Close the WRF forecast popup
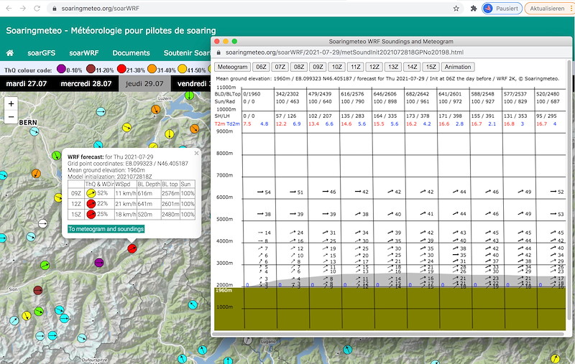Image resolution: width=575 pixels, height=364 pixels. pyautogui.click(x=196, y=153)
